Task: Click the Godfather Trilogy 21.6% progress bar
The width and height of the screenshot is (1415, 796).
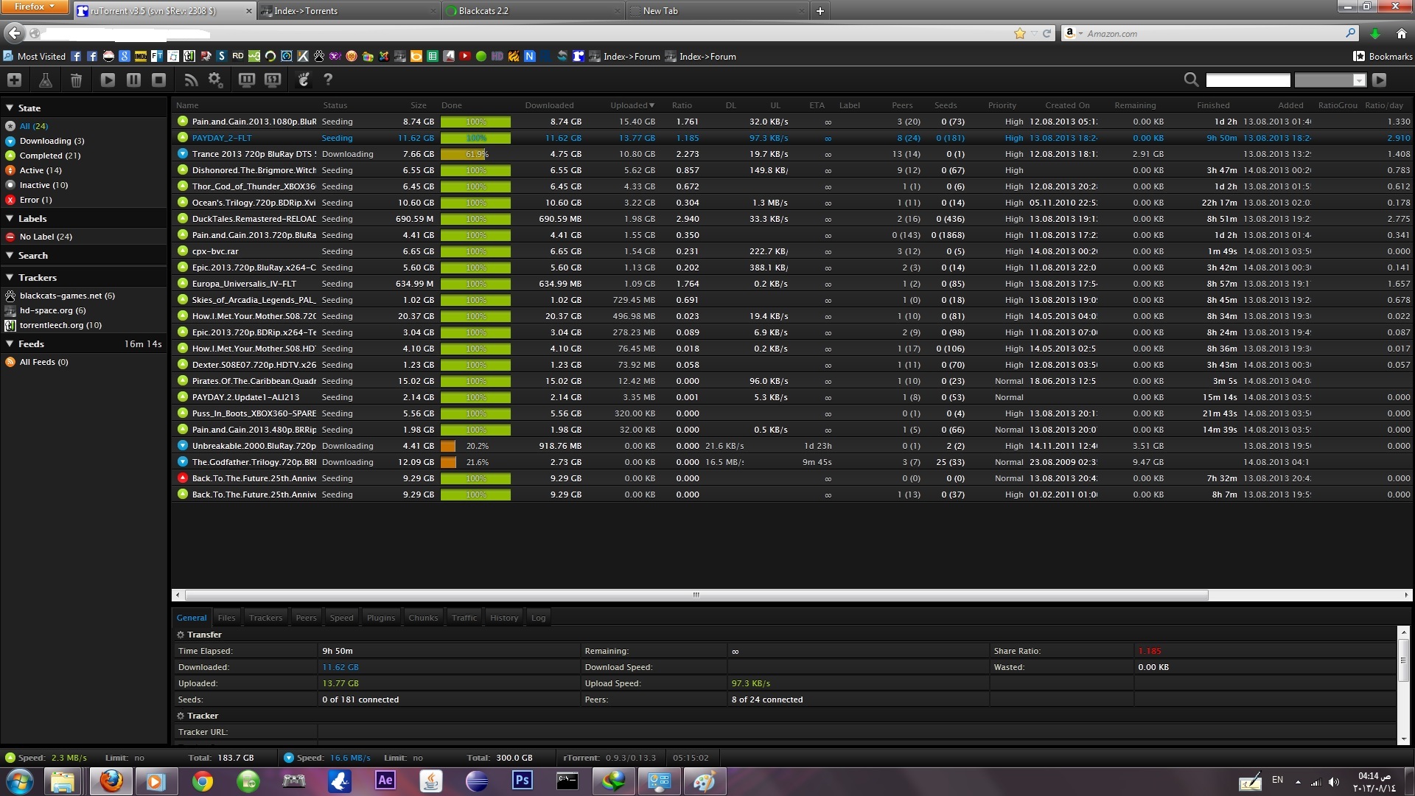Action: point(475,462)
